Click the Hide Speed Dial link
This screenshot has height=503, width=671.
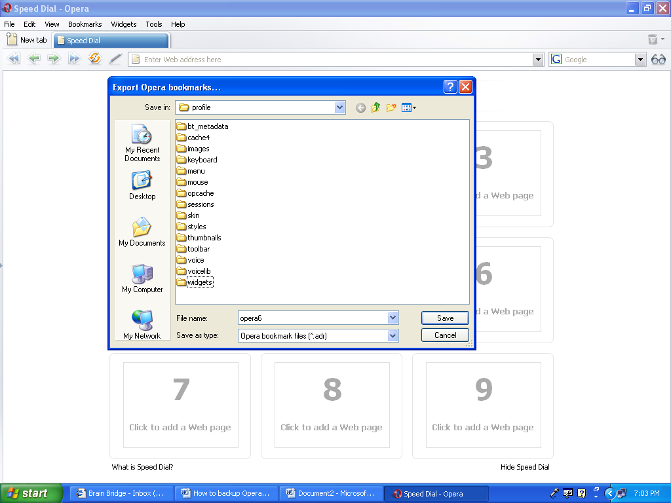(x=525, y=466)
